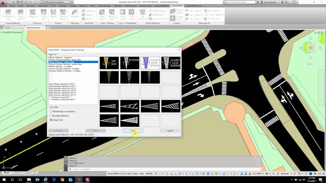The height and width of the screenshot is (183, 326).
Task: Open the AutoSTRIPE Tools ribbon tab
Action: pyautogui.click(x=194, y=6)
